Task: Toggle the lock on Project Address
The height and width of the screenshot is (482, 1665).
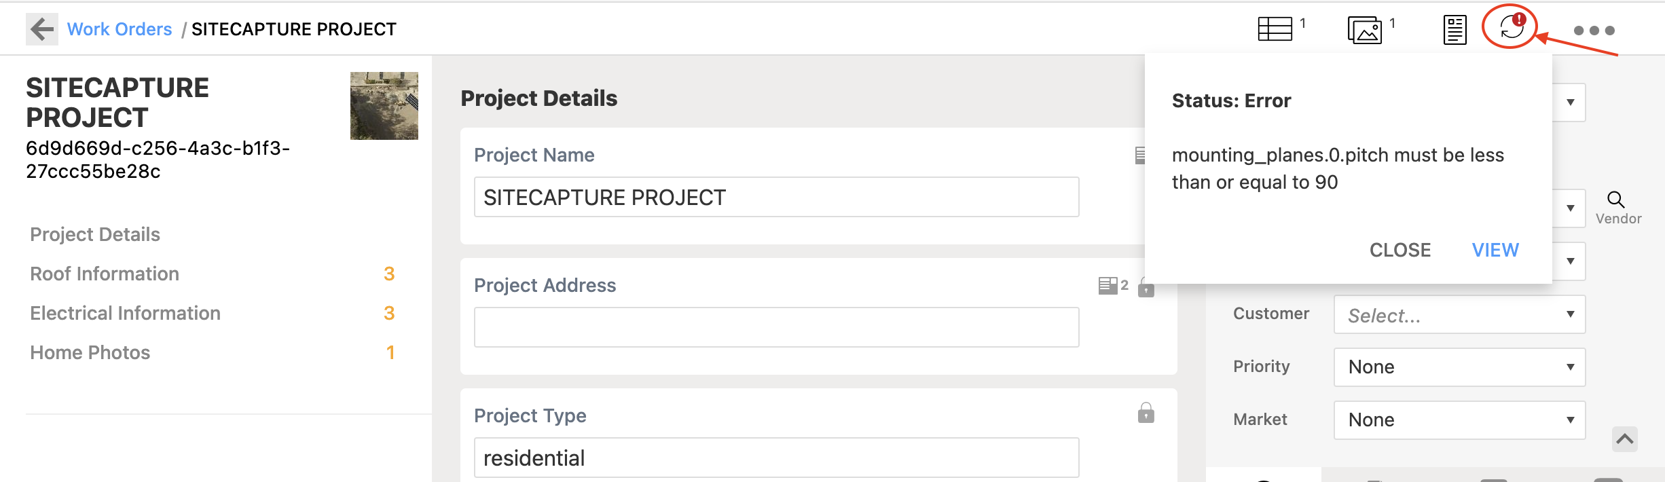Action: coord(1146,286)
